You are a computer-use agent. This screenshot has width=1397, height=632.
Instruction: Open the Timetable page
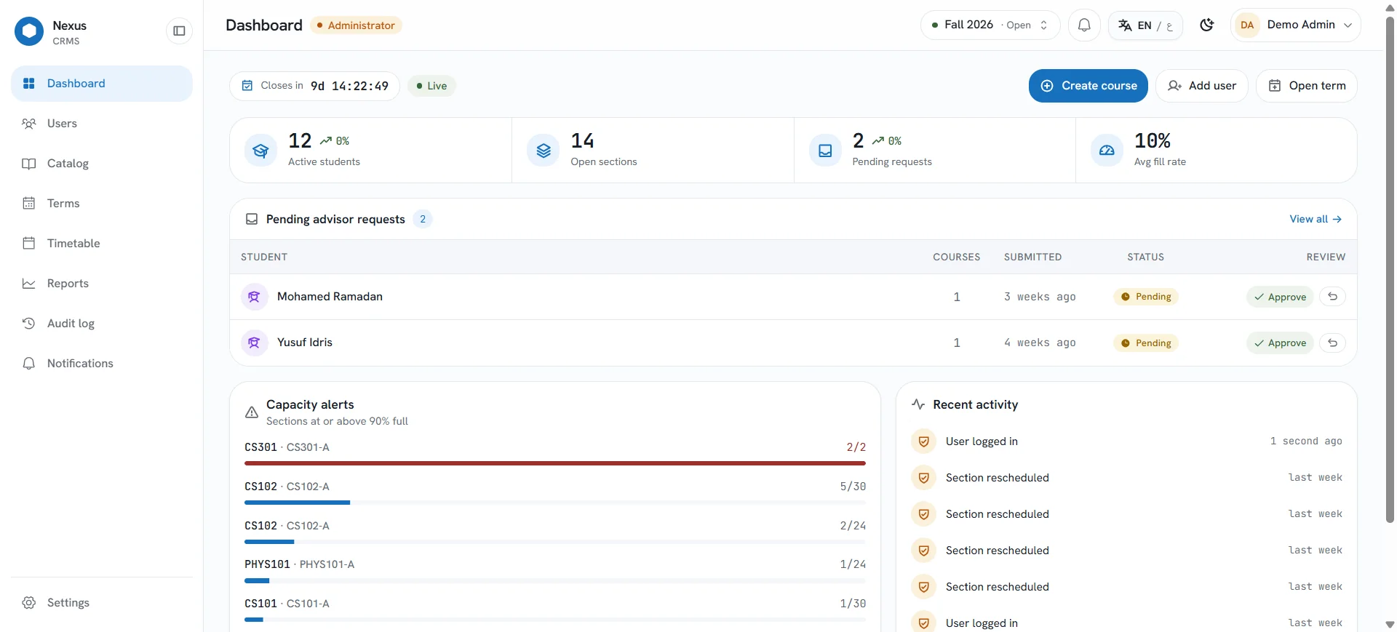point(102,244)
